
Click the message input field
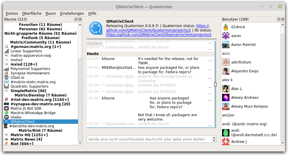point(149,139)
